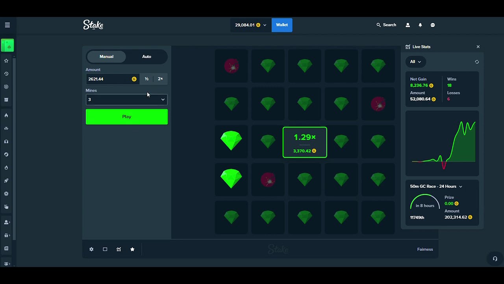
Task: Click the Stake logo in the header
Action: (93, 25)
